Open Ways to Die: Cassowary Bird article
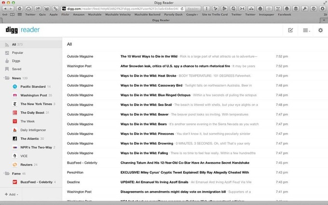The image size is (328, 205). click(151, 85)
